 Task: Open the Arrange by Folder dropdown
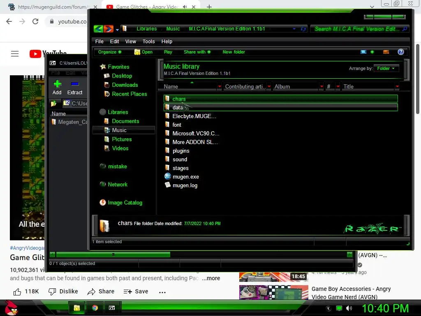tap(386, 69)
